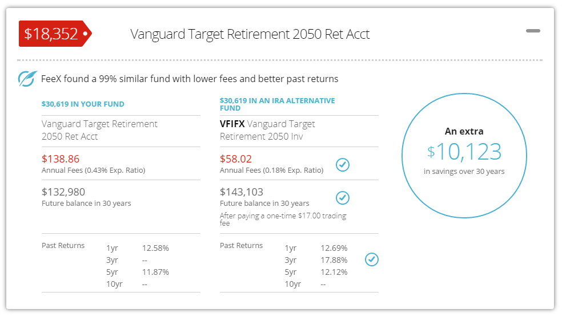Click your fund's 12.58% one-year return

tap(155, 248)
